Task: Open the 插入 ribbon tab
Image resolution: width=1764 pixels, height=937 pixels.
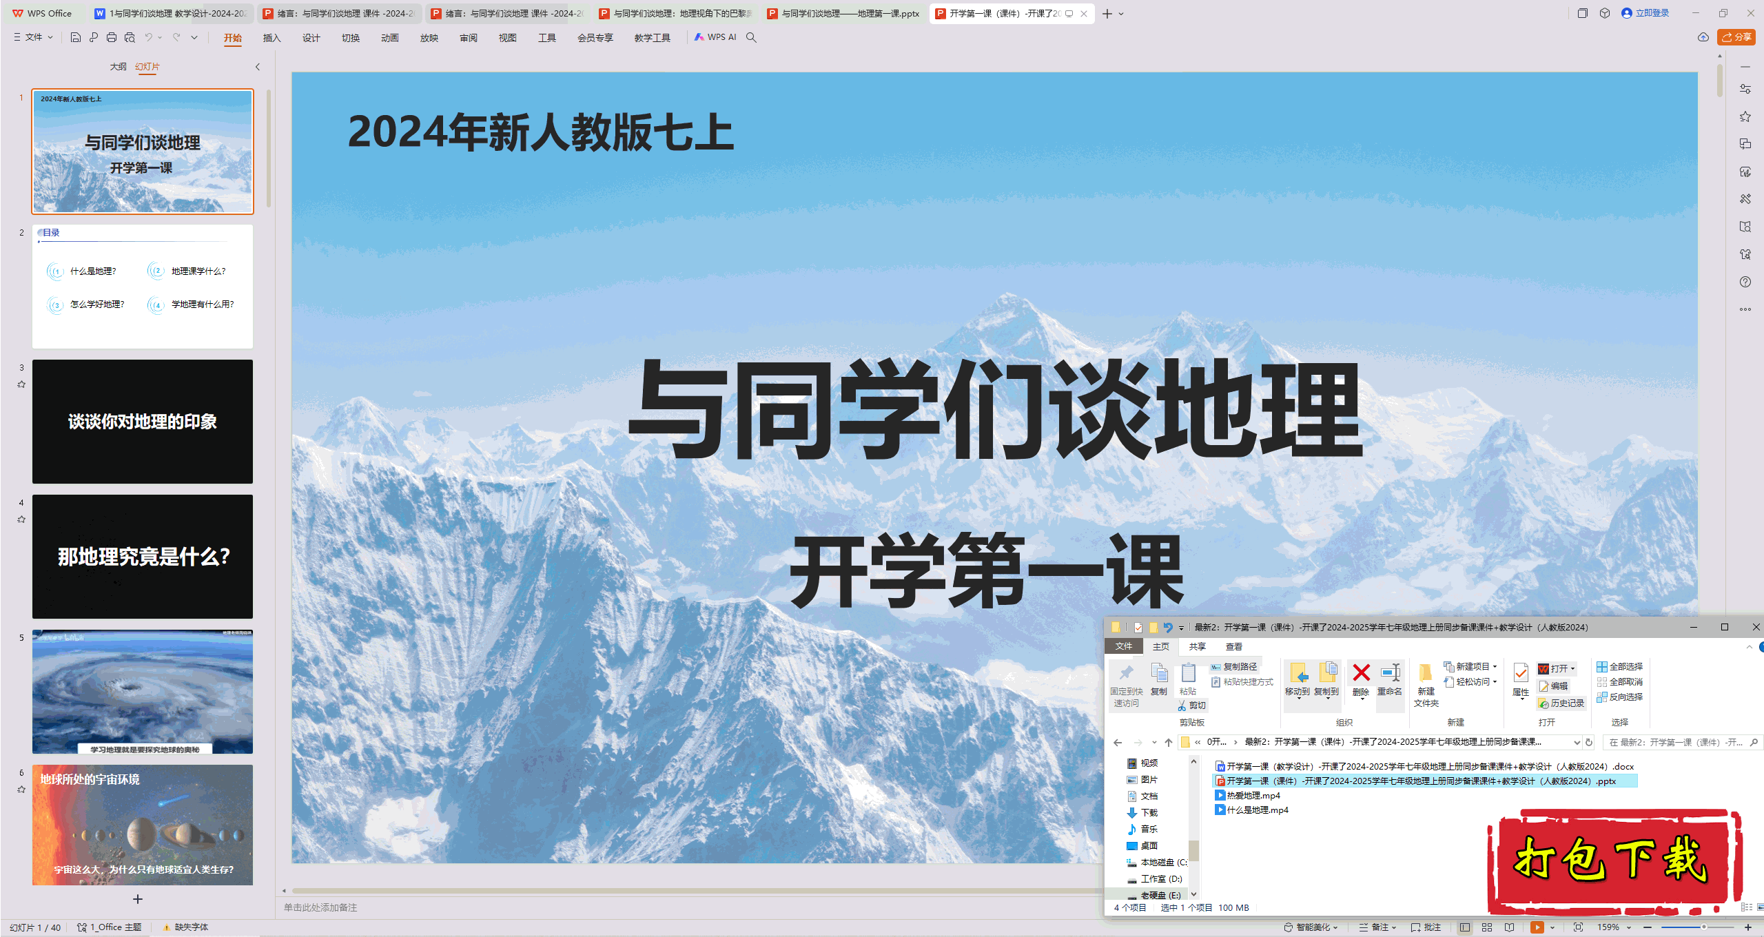Action: (272, 38)
